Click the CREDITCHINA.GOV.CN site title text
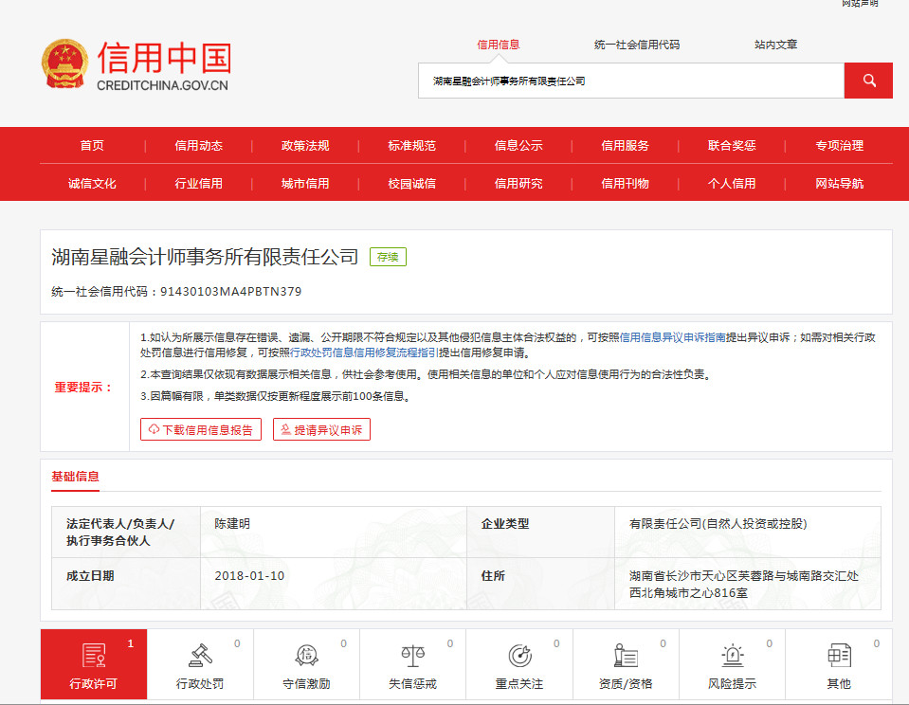The height and width of the screenshot is (705, 909). pos(162,85)
